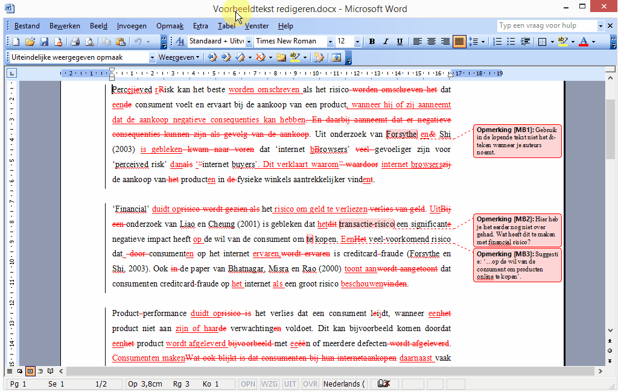
Task: Apply yellow highlight color on Formatting toolbar
Action: [563, 42]
